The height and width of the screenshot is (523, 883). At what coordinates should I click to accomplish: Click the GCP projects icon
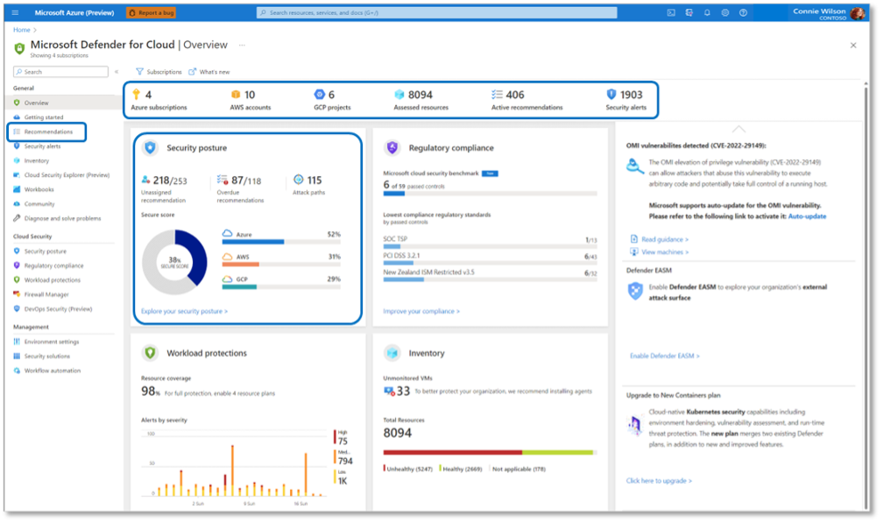coord(320,95)
